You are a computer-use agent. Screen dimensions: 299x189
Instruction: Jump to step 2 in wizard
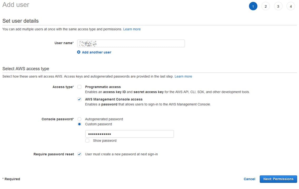(266, 6)
